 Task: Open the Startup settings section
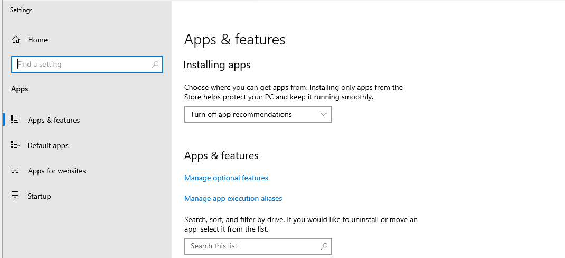pyautogui.click(x=39, y=196)
